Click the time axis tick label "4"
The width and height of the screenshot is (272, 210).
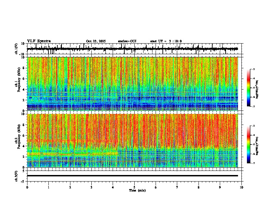click(x=113, y=187)
